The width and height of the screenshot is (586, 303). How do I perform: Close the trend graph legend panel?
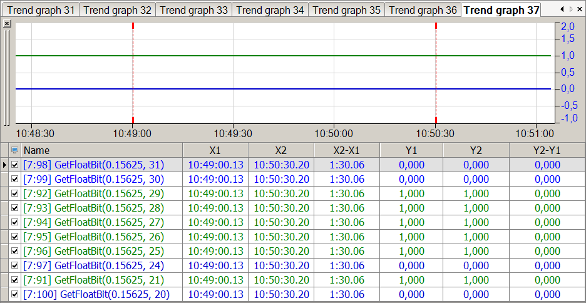pos(7,23)
